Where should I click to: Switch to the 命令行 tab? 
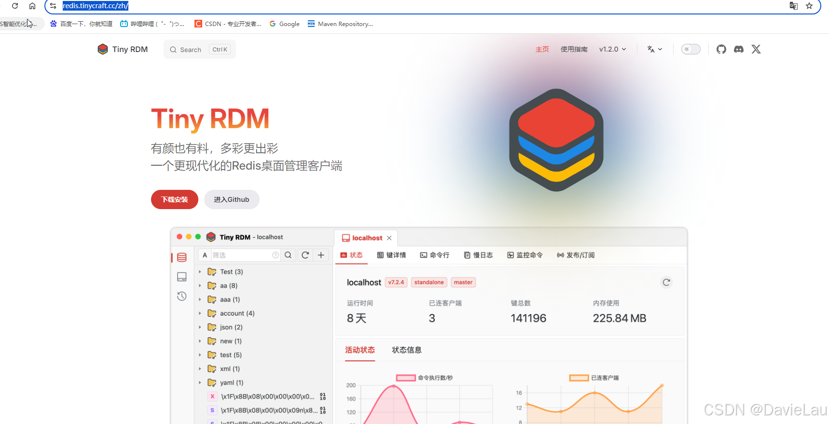[x=434, y=255]
